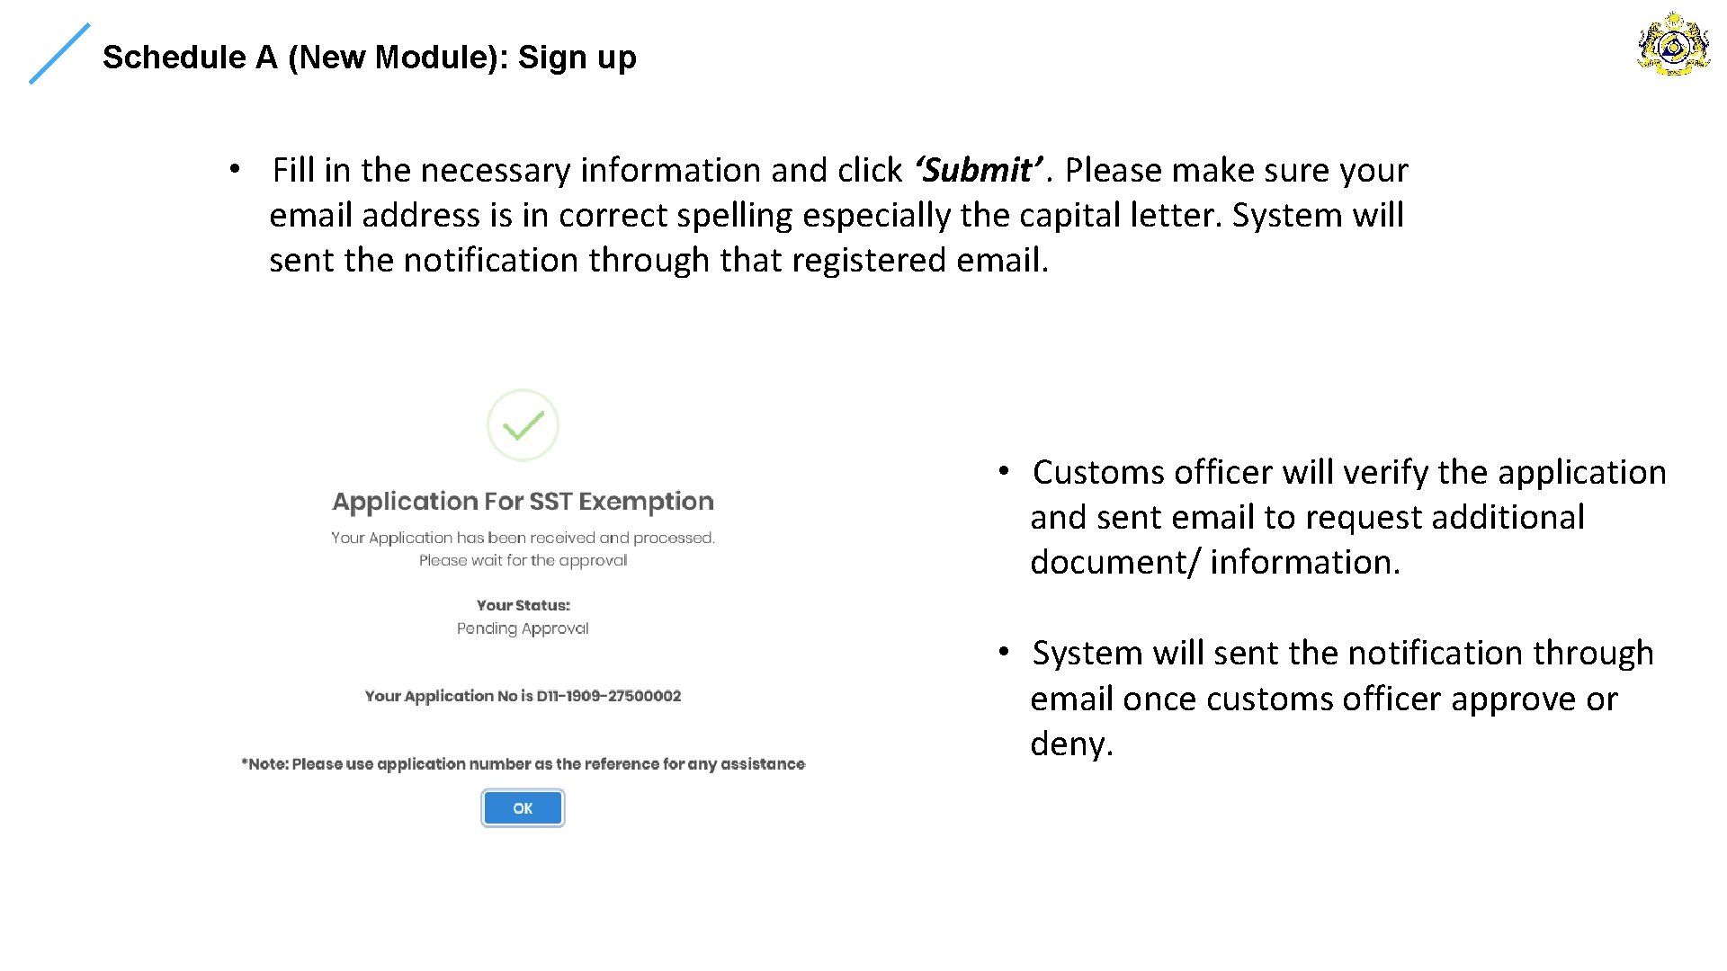
Task: Click 'Your Application has been received and processed.'
Action: pos(523,538)
